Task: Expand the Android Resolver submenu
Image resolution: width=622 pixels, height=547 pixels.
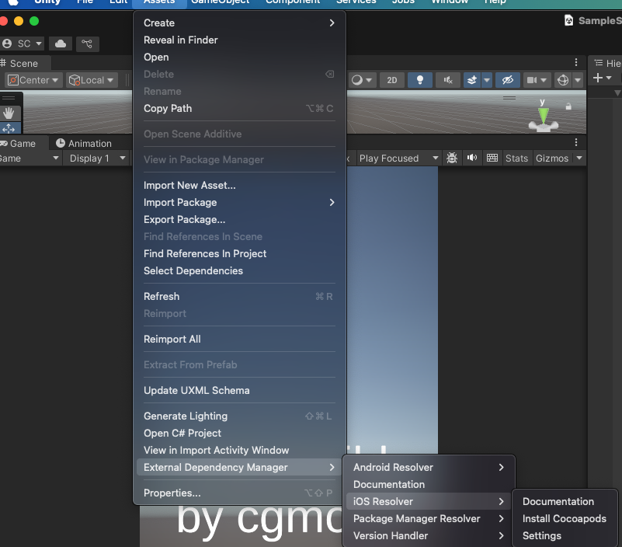Action: tap(429, 467)
